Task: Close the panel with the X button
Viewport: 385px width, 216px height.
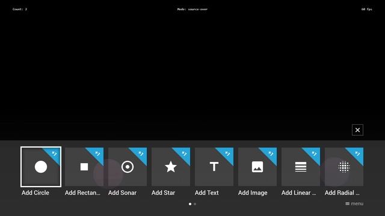Action: click(357, 130)
